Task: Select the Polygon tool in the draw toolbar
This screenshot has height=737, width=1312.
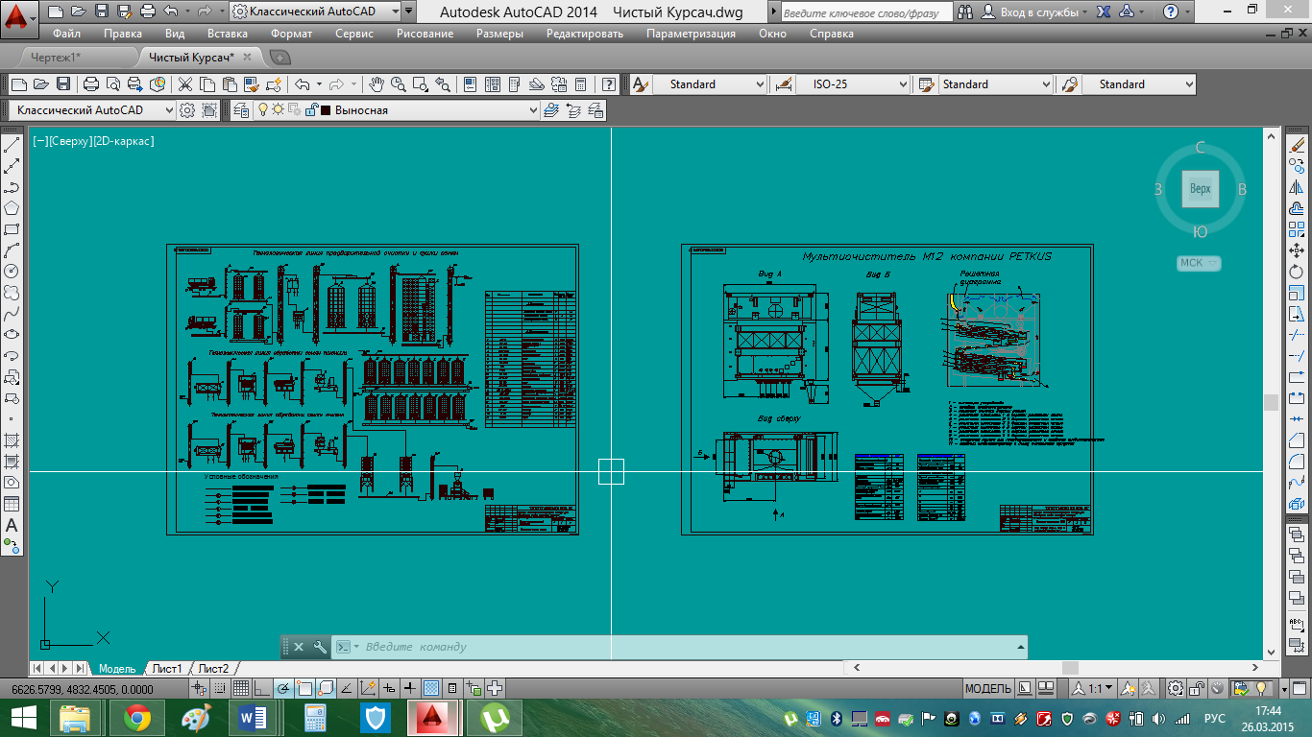Action: 12,208
